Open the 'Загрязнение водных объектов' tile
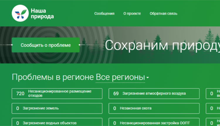The image size is (220, 126). [57, 122]
